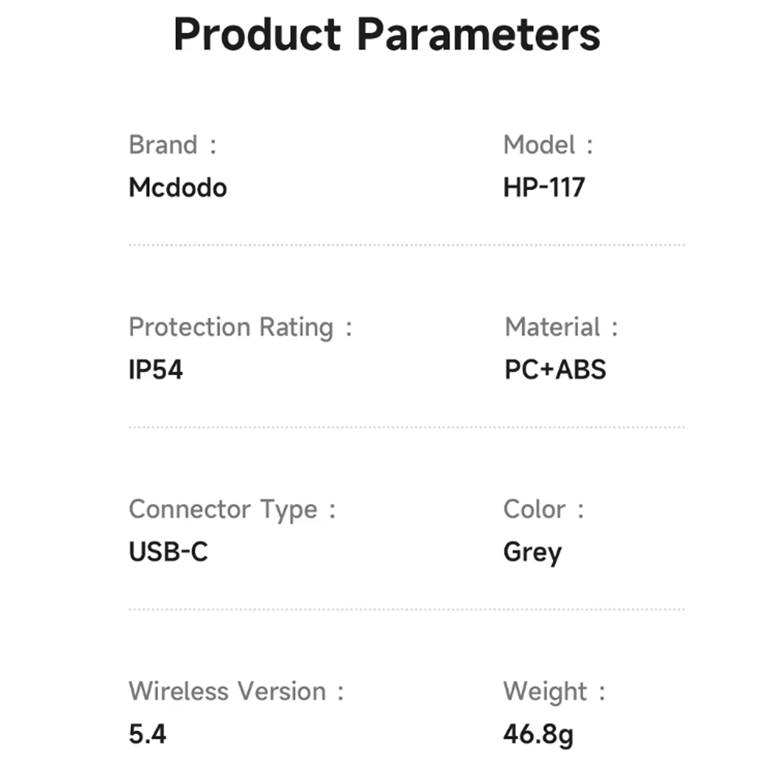Click the dotted divider below Mcdodo
Image resolution: width=769 pixels, height=769 pixels.
[x=406, y=245]
